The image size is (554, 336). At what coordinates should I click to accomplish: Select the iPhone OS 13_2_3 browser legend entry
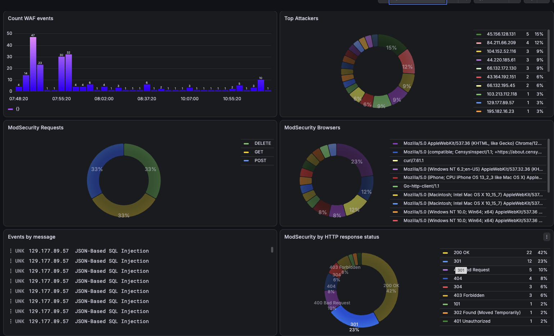tap(473, 178)
